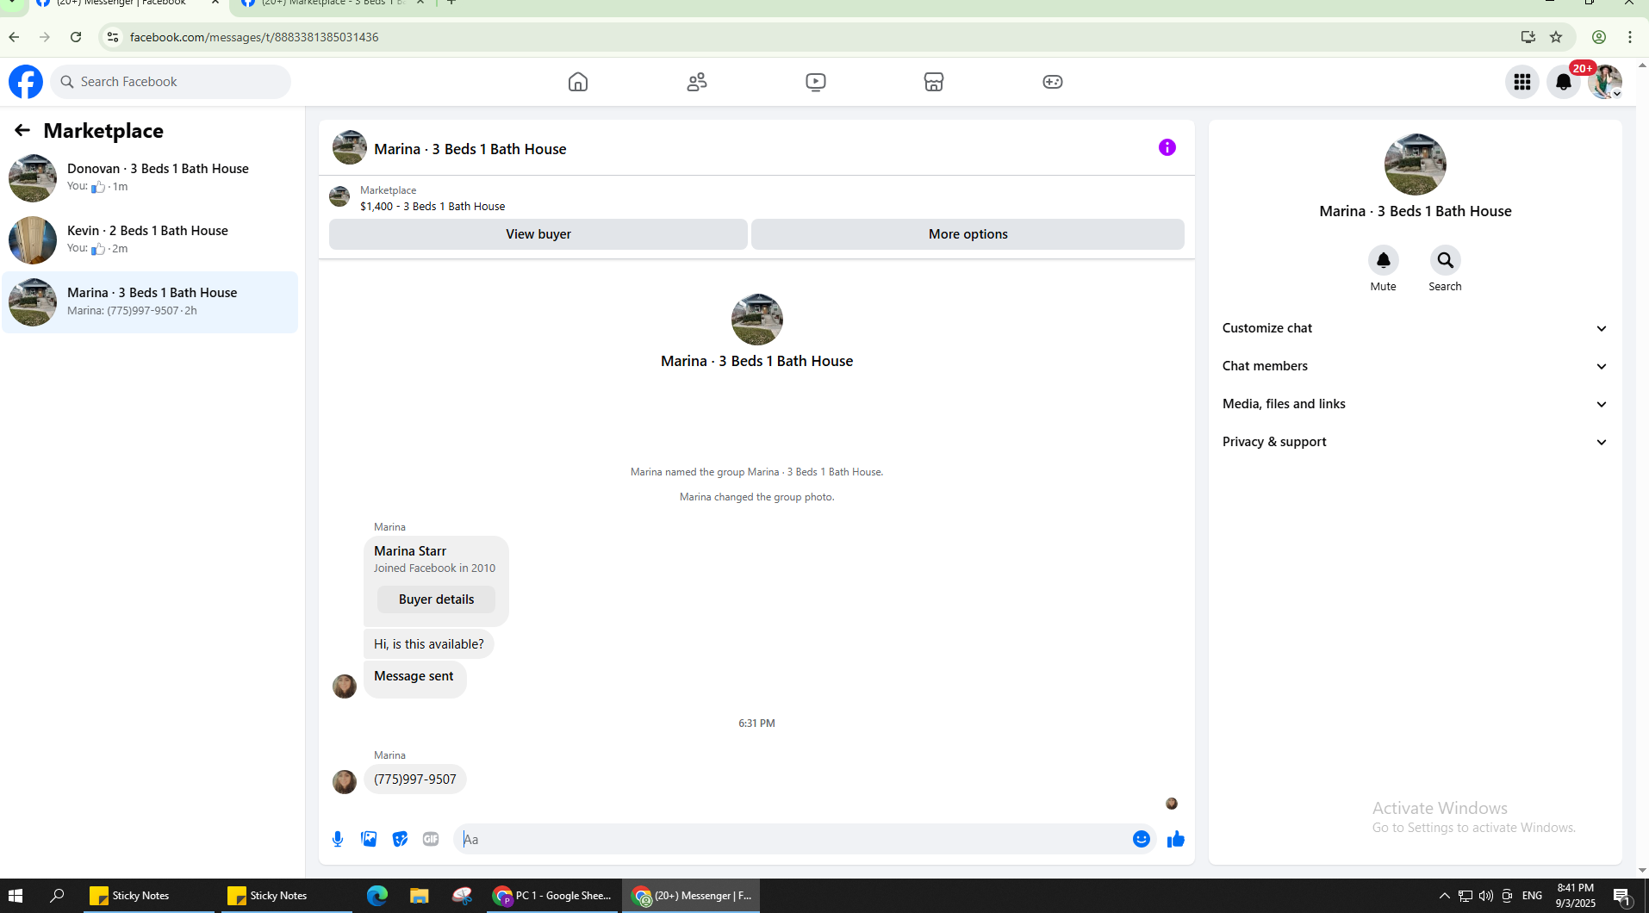Screen dimensions: 1649x913
Task: Open Video icon in top navigation
Action: [x=816, y=82]
